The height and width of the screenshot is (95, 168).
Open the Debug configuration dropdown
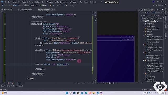[x=27, y=6]
